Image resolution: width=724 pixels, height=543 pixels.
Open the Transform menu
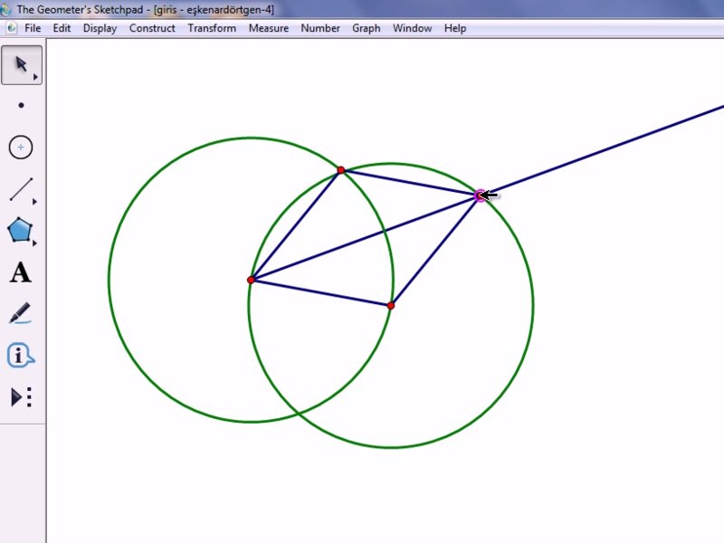[x=212, y=28]
